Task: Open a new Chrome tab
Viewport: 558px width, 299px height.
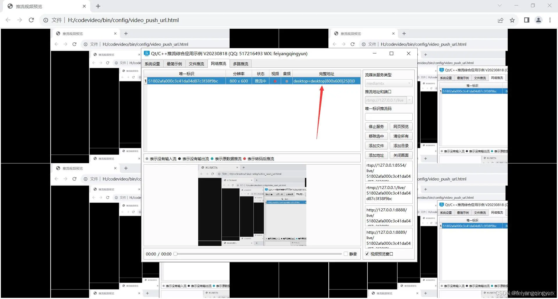Action: [x=98, y=6]
